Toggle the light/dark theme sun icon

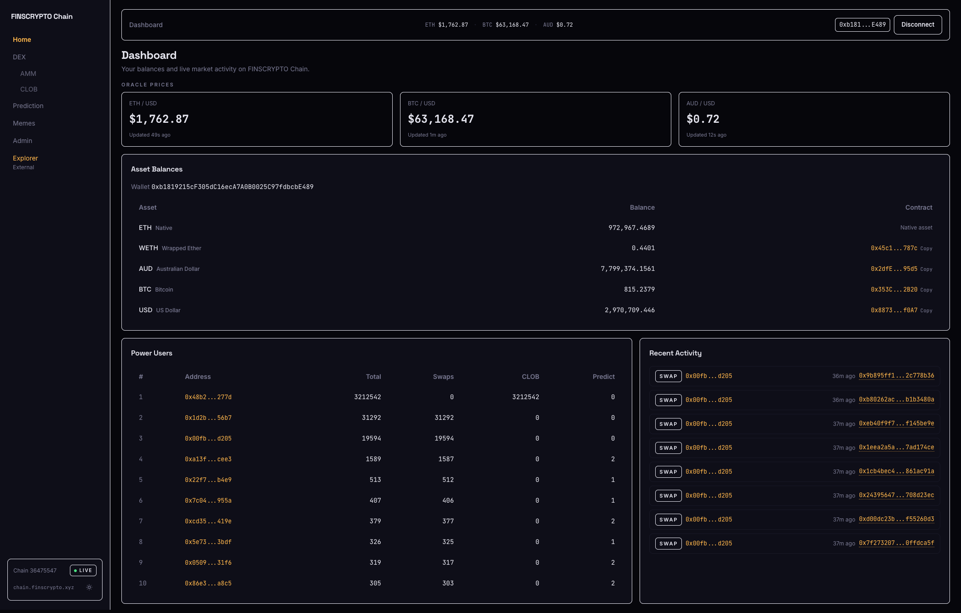click(89, 587)
